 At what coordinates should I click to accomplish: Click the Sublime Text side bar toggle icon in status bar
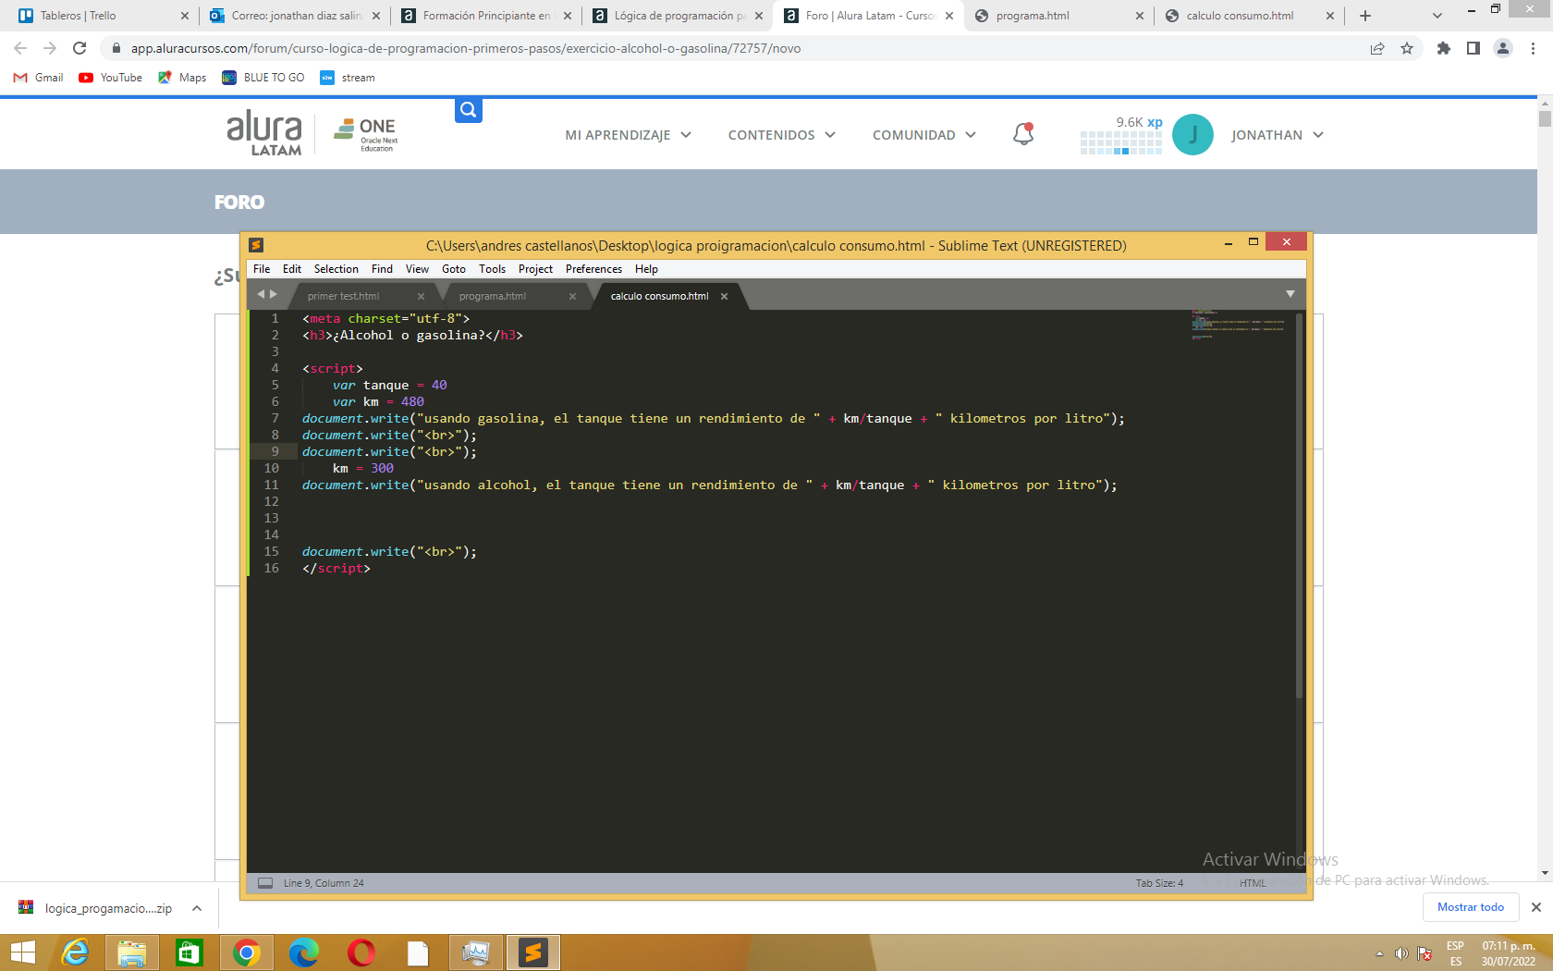click(x=265, y=883)
